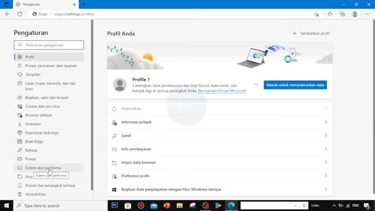The width and height of the screenshot is (375, 211).
Task: Click the Profile 1 avatar picture
Action: [x=120, y=84]
